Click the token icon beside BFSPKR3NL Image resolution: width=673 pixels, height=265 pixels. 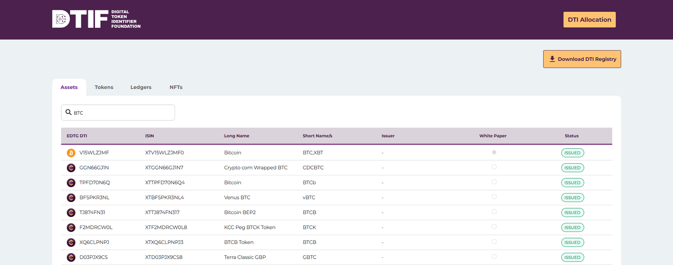point(71,198)
